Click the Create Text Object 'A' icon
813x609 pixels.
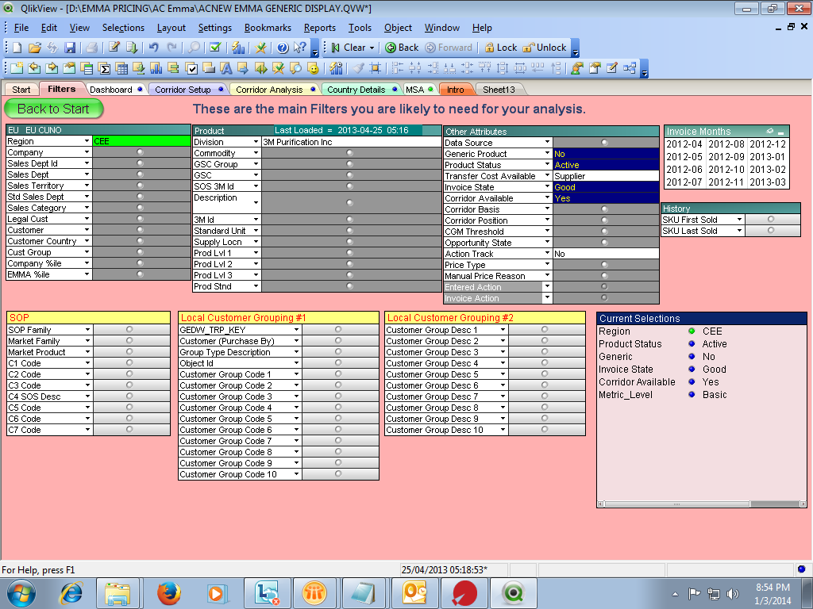(x=225, y=68)
